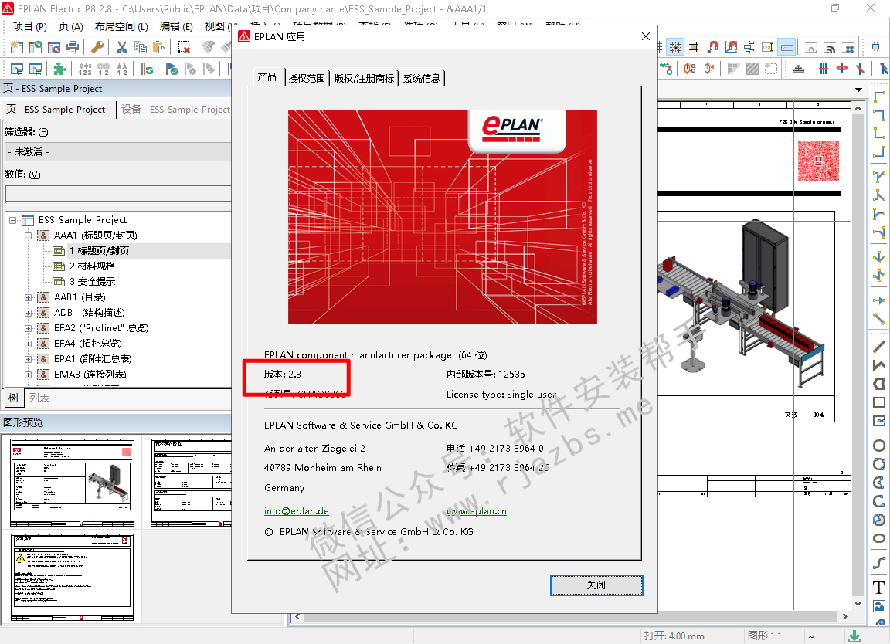This screenshot has width=890, height=644.
Task: Click the safety notice preview thumbnail
Action: [72, 577]
